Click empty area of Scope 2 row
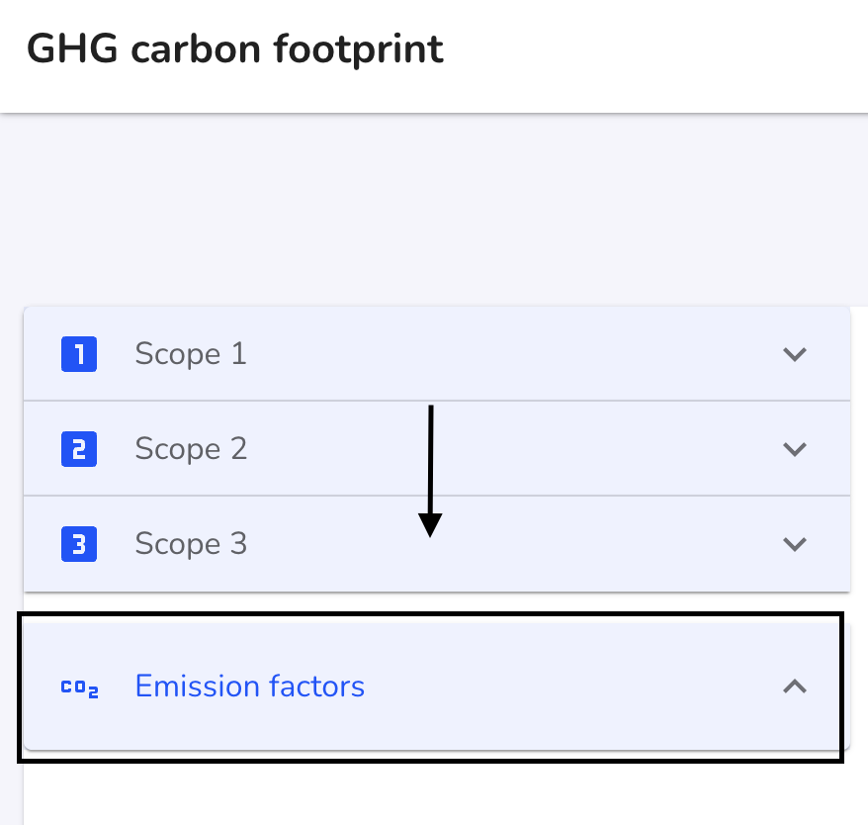This screenshot has width=868, height=825. coord(581,449)
